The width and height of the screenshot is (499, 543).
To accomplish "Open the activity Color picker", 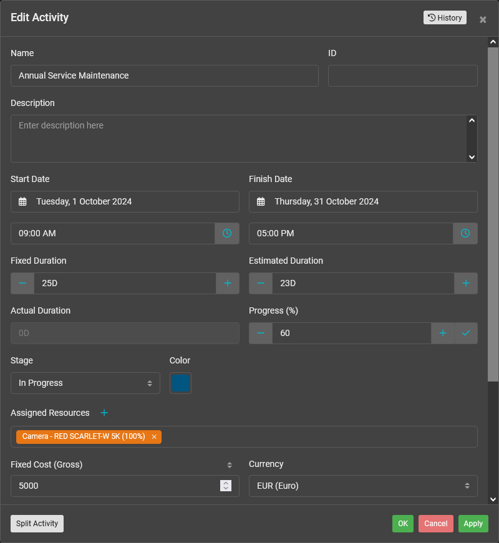I will (180, 383).
